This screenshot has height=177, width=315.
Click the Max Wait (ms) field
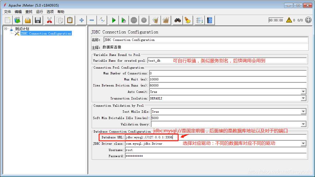pos(228,79)
